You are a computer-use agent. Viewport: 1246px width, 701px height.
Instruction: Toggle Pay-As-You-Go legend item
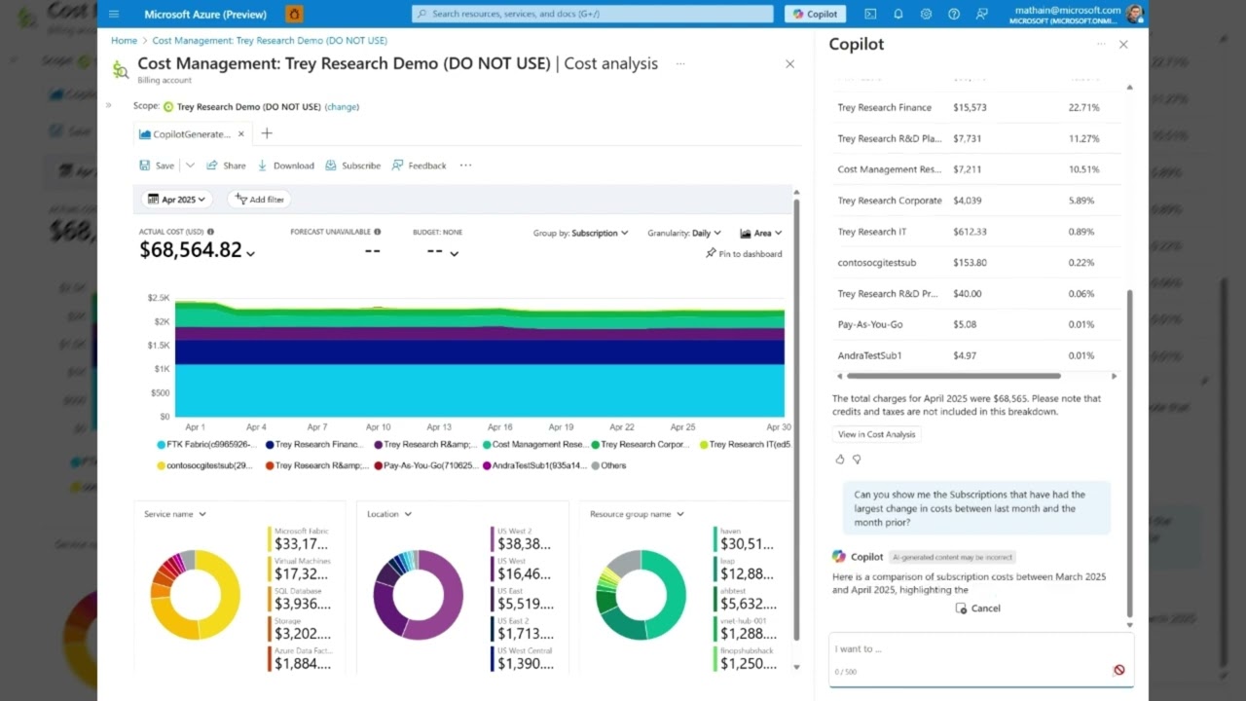[425, 465]
